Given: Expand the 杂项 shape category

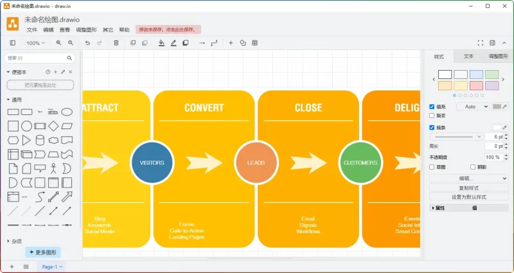Looking at the screenshot, I should pos(16,241).
